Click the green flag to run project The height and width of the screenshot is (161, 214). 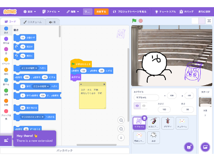pos(134,21)
